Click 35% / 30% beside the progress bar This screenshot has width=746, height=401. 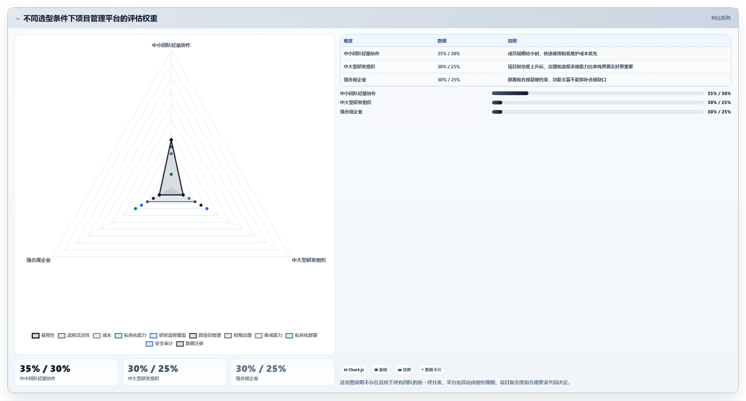point(719,94)
